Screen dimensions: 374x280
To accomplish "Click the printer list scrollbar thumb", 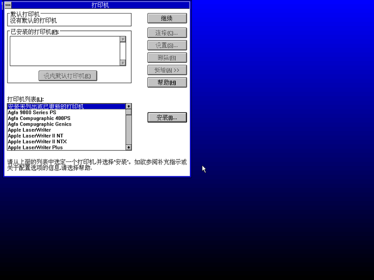I will 129,112.
